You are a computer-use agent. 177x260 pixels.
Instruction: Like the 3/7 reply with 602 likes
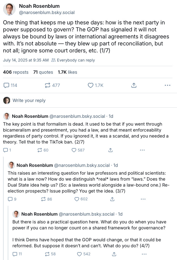click(77, 199)
